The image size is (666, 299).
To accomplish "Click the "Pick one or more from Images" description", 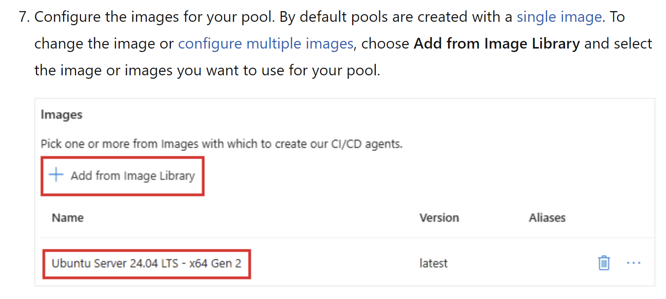I will [222, 144].
